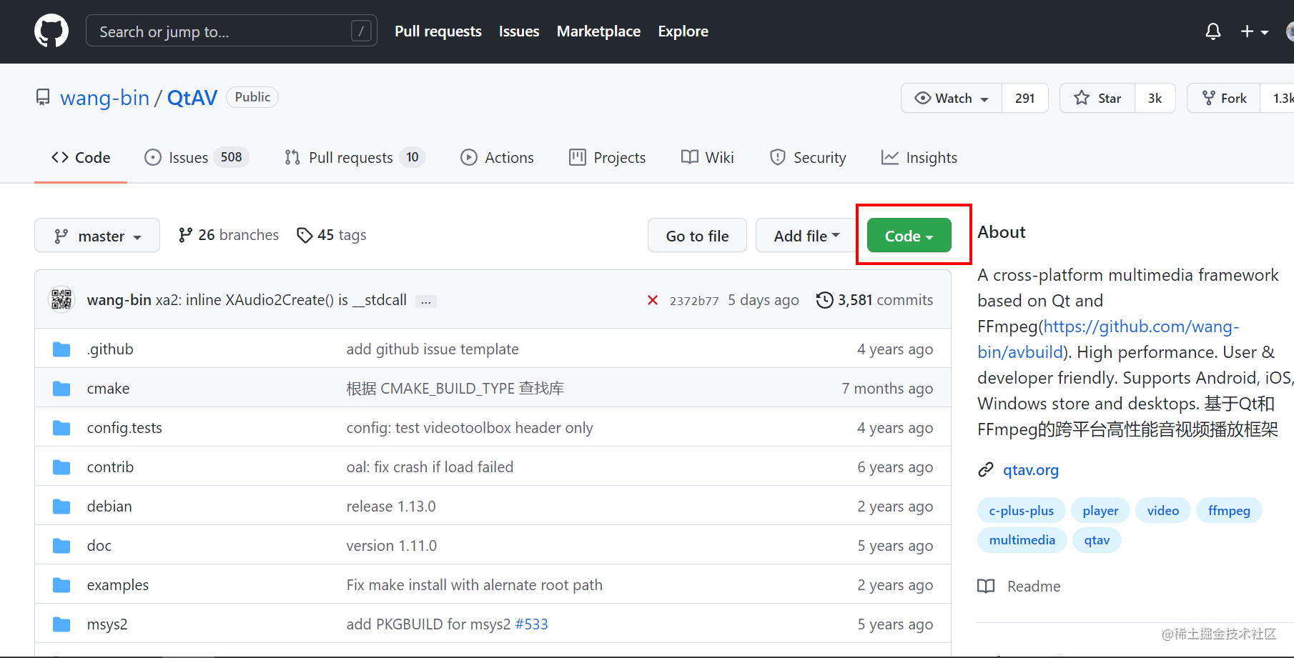1294x658 pixels.
Task: Click the slash shortcut icon in search
Action: coord(362,31)
